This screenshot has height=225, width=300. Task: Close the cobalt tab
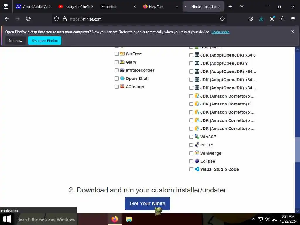pos(135,6)
